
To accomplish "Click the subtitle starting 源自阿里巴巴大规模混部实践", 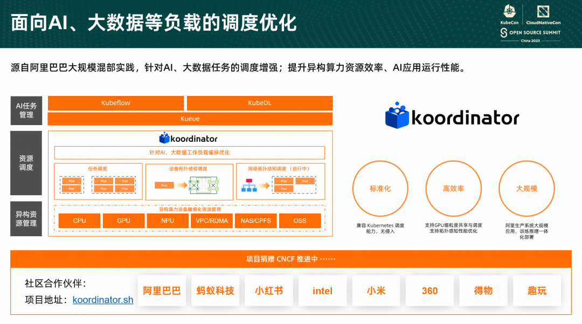I will (x=239, y=67).
